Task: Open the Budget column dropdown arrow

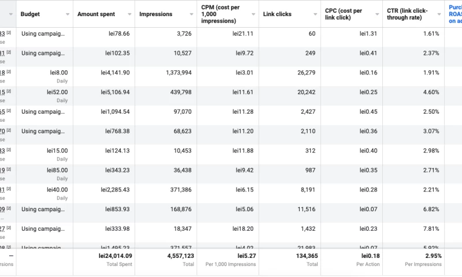Action: pyautogui.click(x=68, y=14)
